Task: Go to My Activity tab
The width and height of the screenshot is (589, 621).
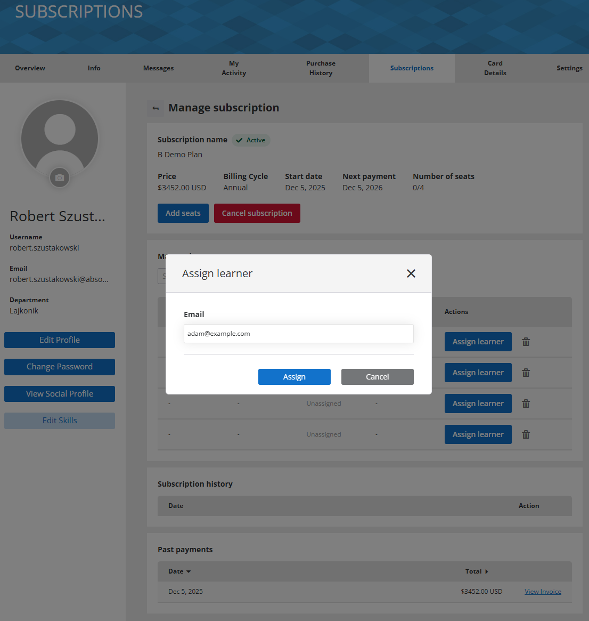Action: coord(234,68)
